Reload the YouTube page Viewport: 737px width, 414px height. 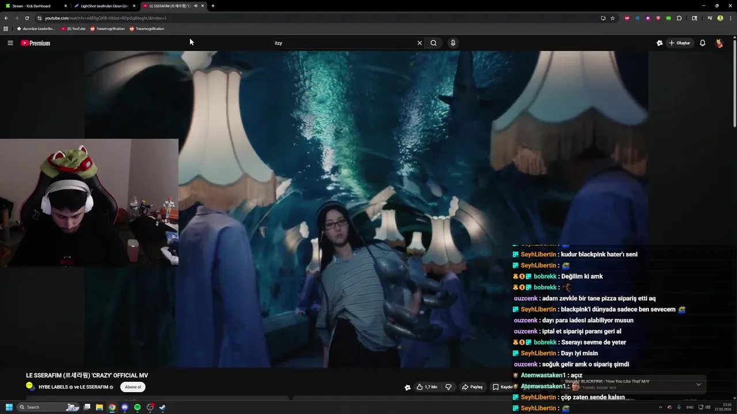pyautogui.click(x=26, y=18)
